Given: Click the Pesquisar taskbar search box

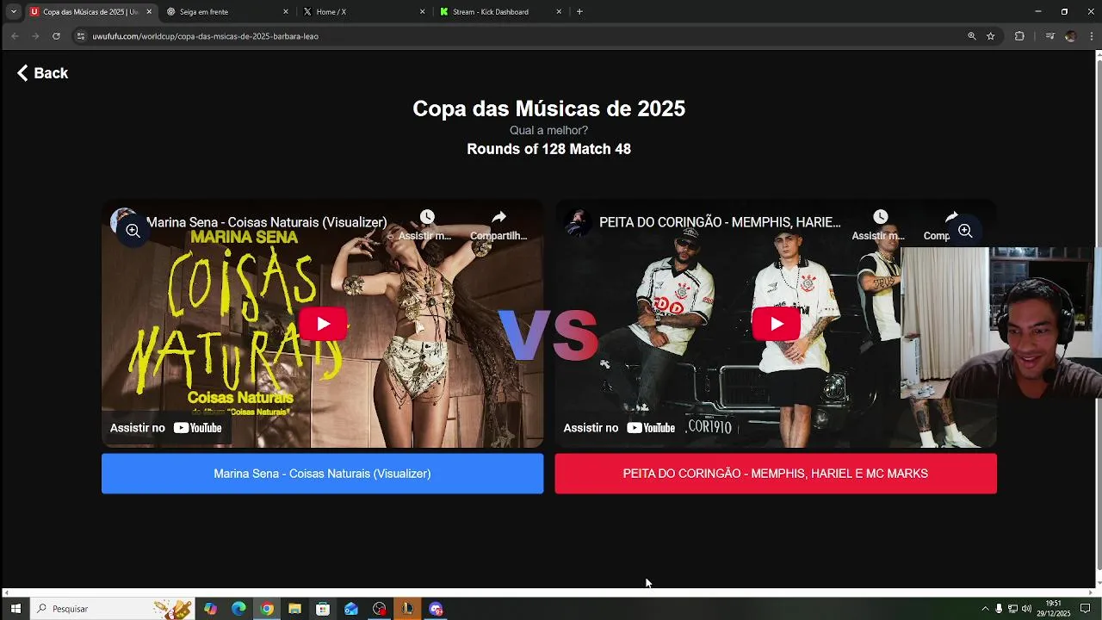Looking at the screenshot, I should click(x=112, y=609).
